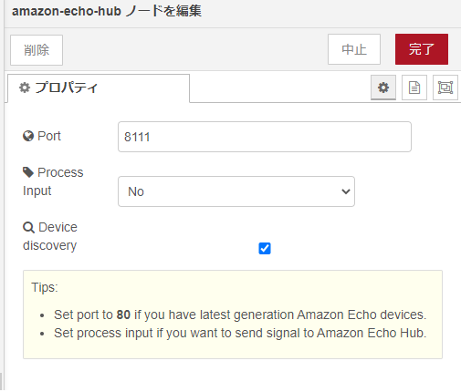Click the dropdown chevron showing No

coord(346,191)
